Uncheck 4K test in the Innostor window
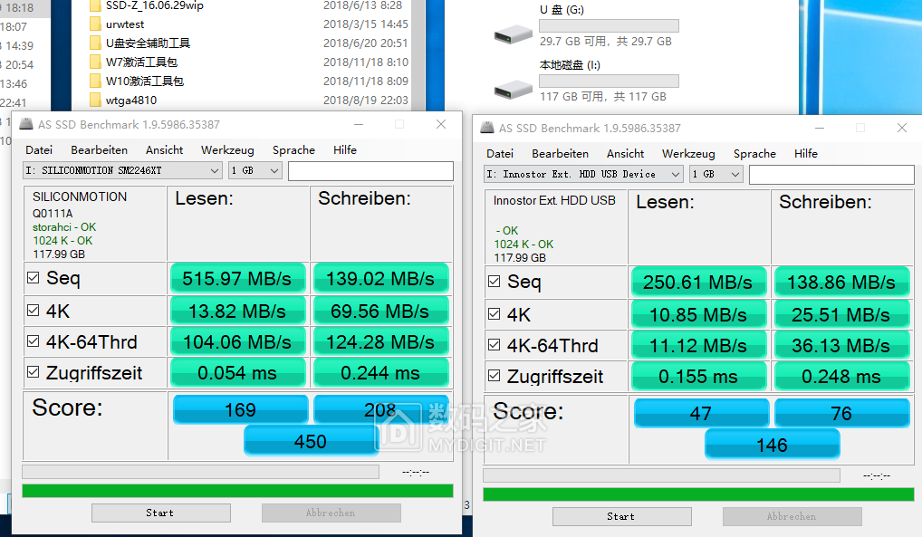Screen dimensions: 922x537 coord(495,314)
